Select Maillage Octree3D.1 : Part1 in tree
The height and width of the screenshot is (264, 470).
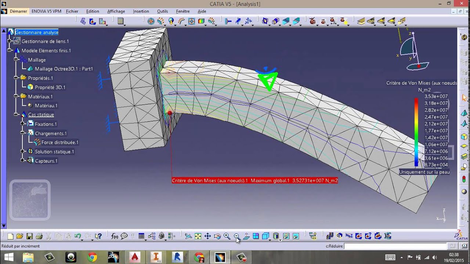pyautogui.click(x=64, y=69)
